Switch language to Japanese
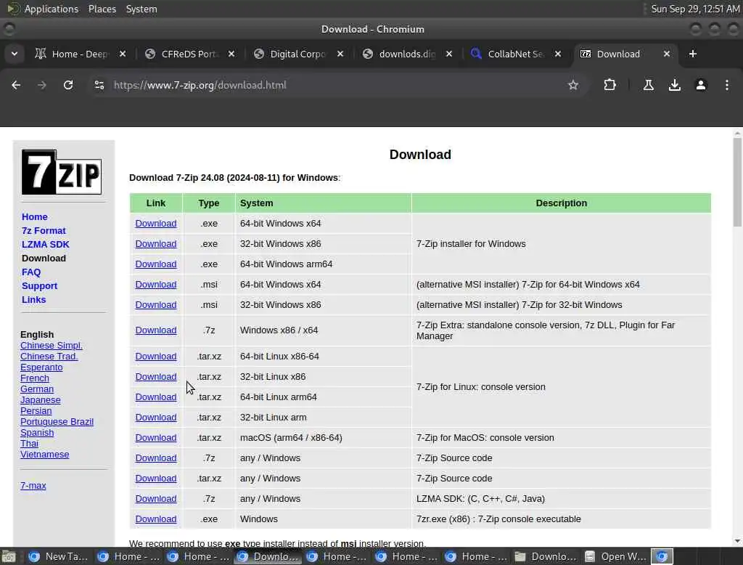Screen dimensions: 743x565 pos(41,400)
